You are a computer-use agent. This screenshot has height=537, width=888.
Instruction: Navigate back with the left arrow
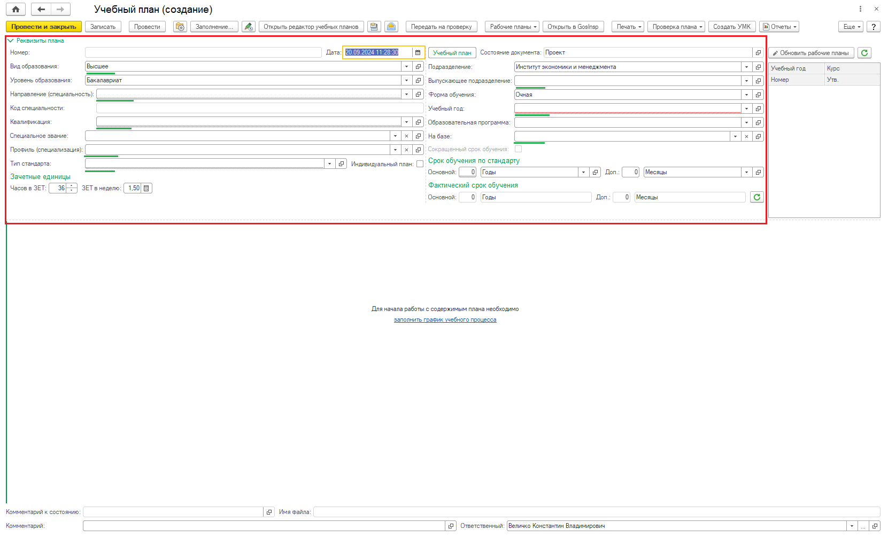[41, 9]
